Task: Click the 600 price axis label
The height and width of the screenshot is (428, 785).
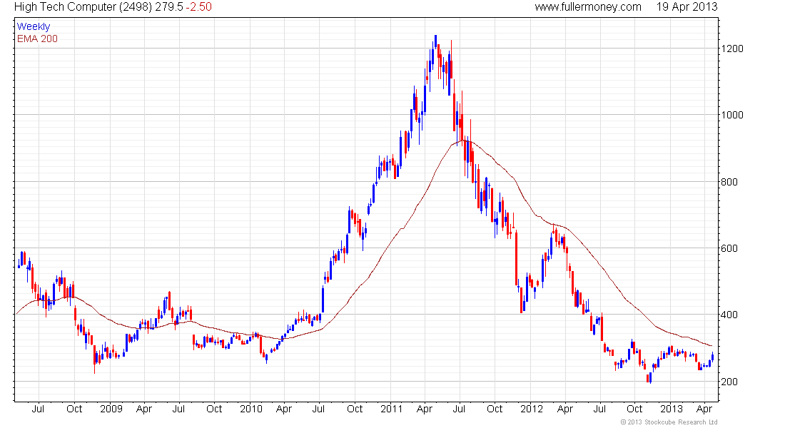Action: point(729,249)
